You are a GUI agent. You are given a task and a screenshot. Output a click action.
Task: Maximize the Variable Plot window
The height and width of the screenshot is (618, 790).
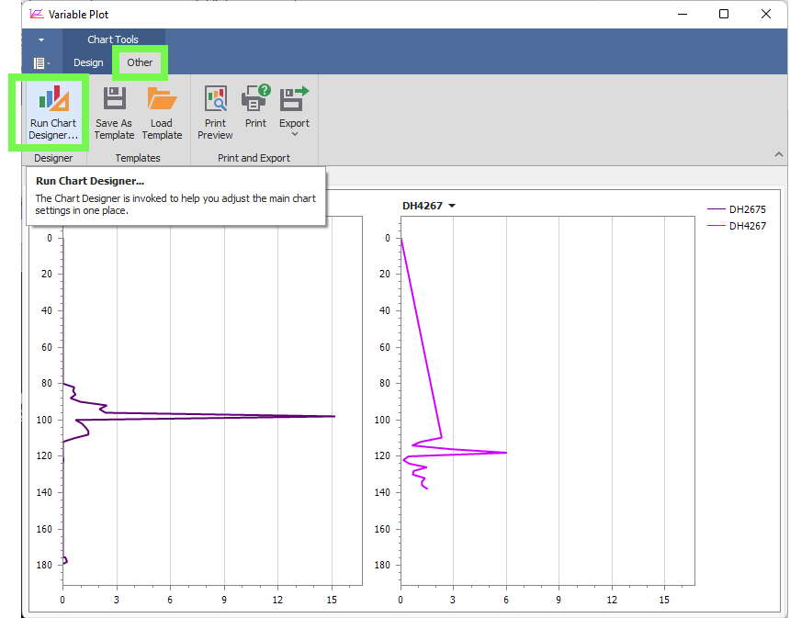click(724, 14)
